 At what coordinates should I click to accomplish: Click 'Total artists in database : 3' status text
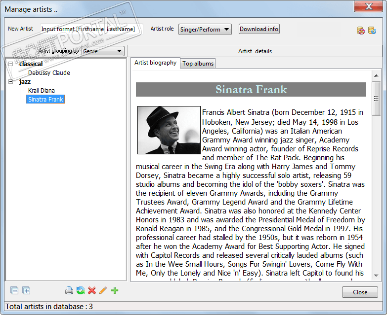pyautogui.click(x=49, y=307)
